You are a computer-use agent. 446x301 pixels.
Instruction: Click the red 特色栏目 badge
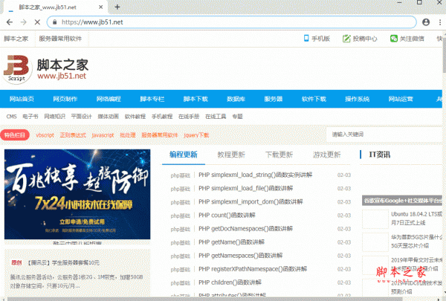[x=15, y=135]
